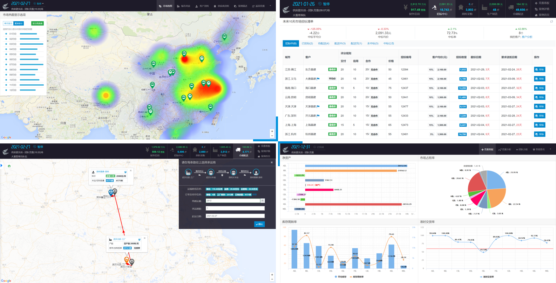556x283 pixels.
Task: Click the 招标中心 auction gavel icon
Action: pyautogui.click(x=435, y=7)
